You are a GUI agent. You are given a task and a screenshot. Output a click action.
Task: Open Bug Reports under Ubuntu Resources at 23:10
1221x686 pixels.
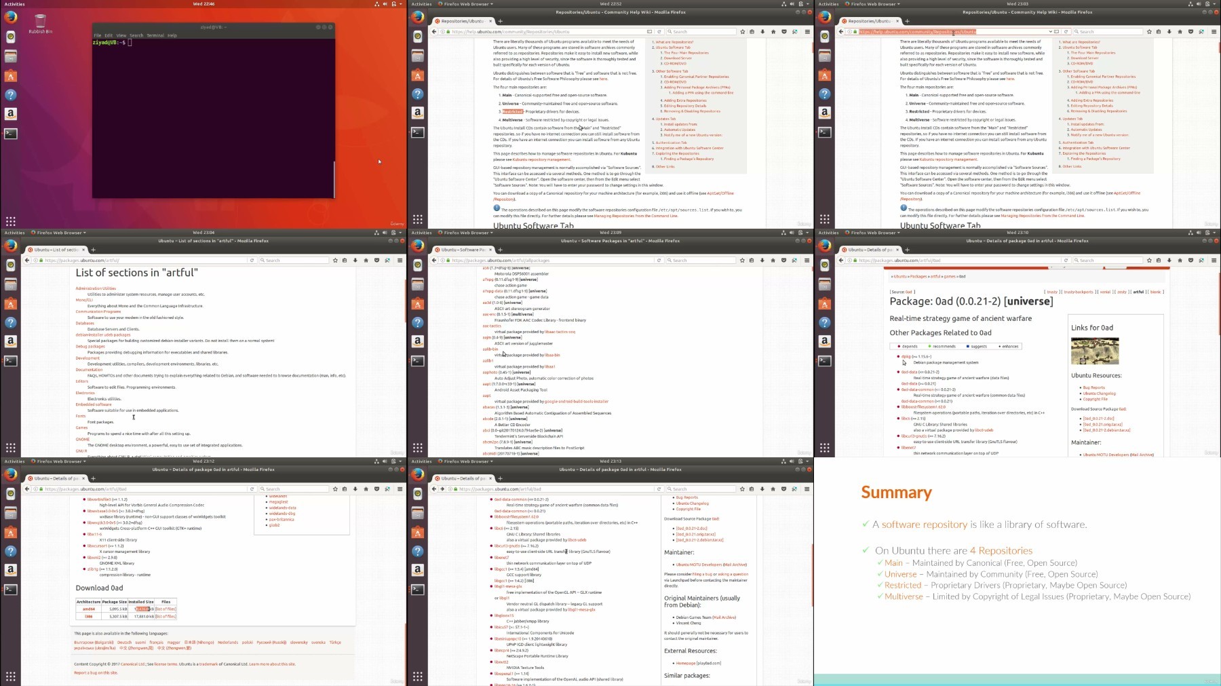point(1093,387)
